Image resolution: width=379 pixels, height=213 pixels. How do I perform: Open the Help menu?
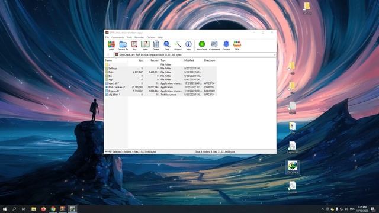point(160,37)
